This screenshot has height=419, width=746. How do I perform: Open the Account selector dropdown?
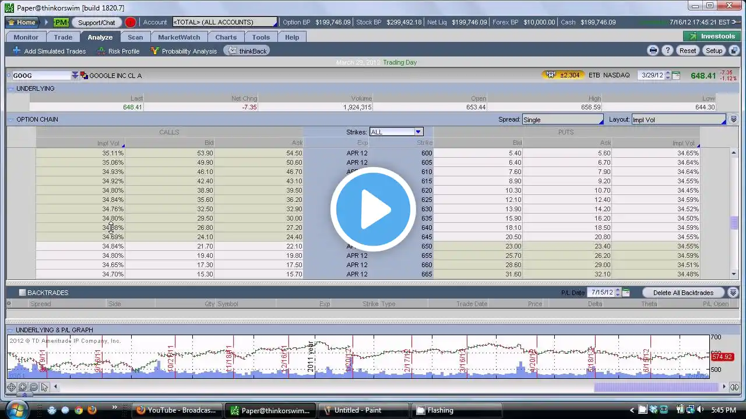coord(225,22)
